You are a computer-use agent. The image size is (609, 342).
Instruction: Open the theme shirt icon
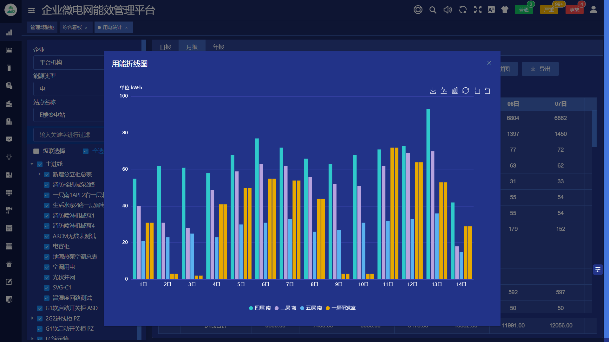click(505, 10)
